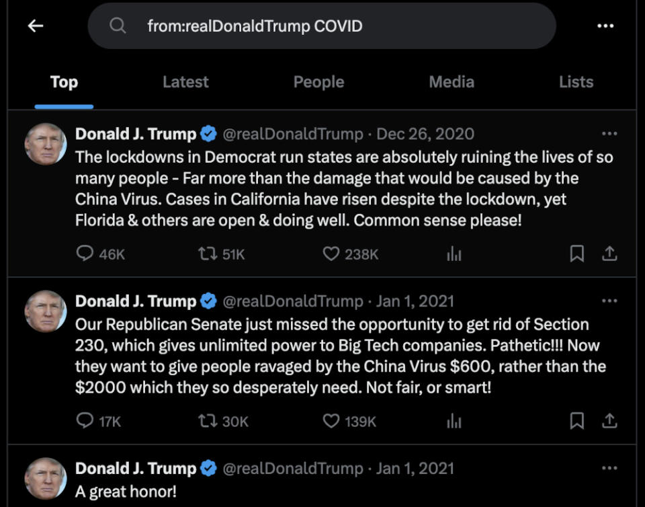This screenshot has width=645, height=507.
Task: Reply to the Section 230 tweet
Action: (84, 421)
